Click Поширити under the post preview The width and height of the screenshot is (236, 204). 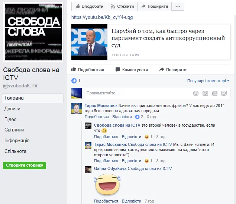click(x=173, y=70)
